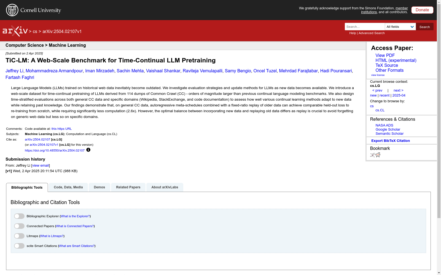The width and height of the screenshot is (441, 275).
Task: Open the Help link
Action: pyautogui.click(x=353, y=33)
